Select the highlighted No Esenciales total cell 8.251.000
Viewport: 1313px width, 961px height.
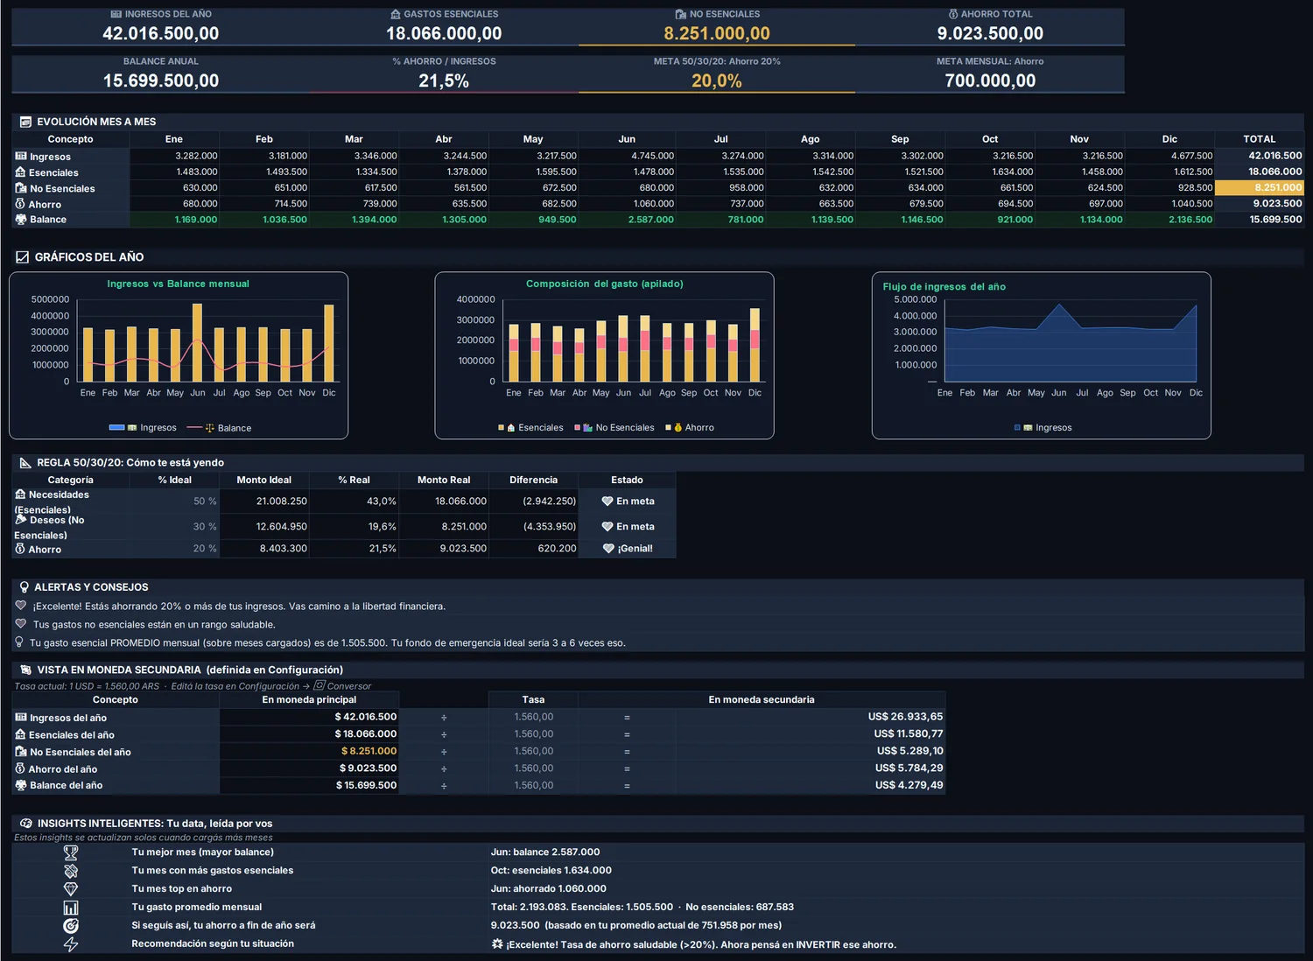pos(1260,187)
